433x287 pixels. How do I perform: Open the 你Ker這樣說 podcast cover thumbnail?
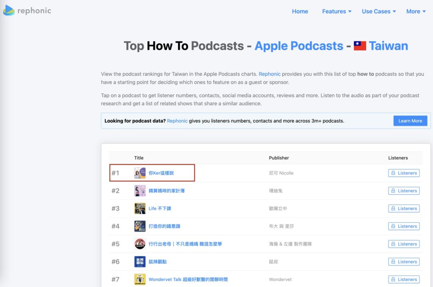tap(140, 173)
